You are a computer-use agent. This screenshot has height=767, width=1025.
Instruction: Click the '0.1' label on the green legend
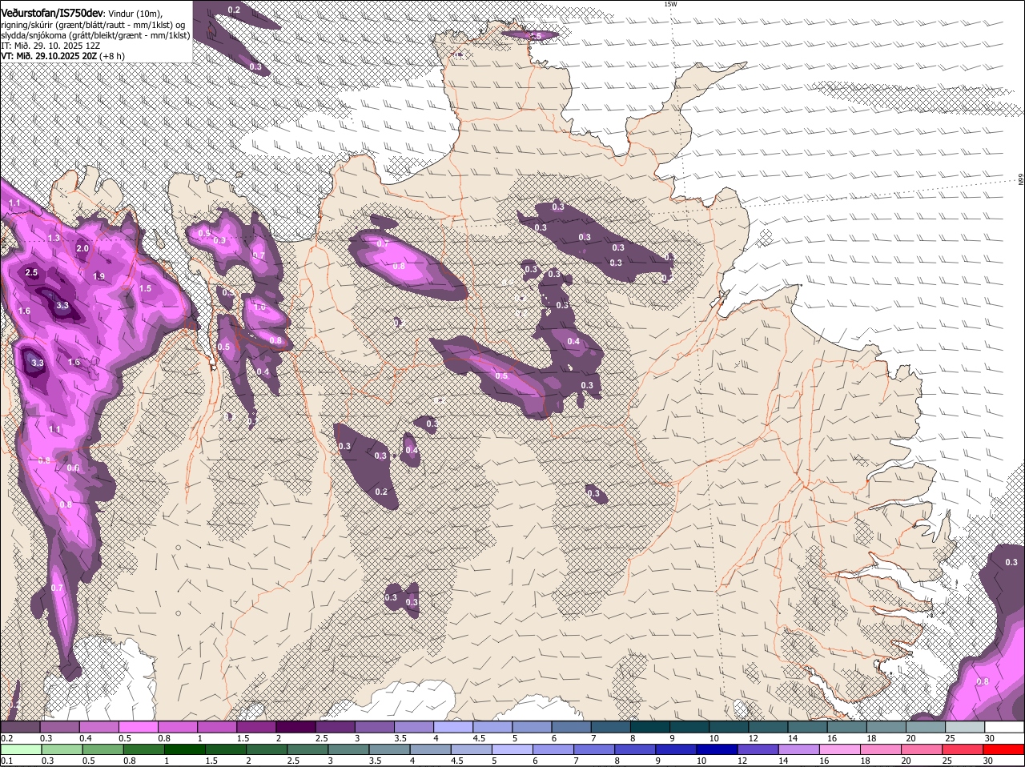point(6,761)
